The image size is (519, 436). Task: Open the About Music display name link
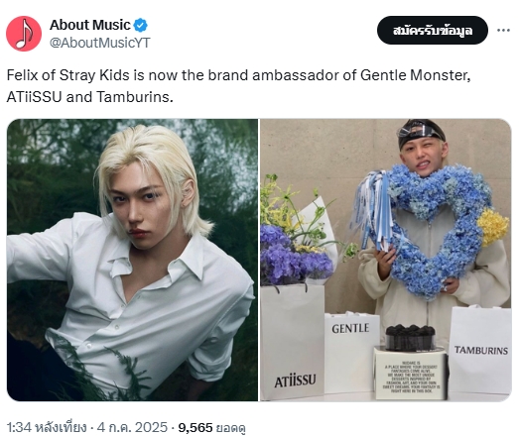(90, 25)
